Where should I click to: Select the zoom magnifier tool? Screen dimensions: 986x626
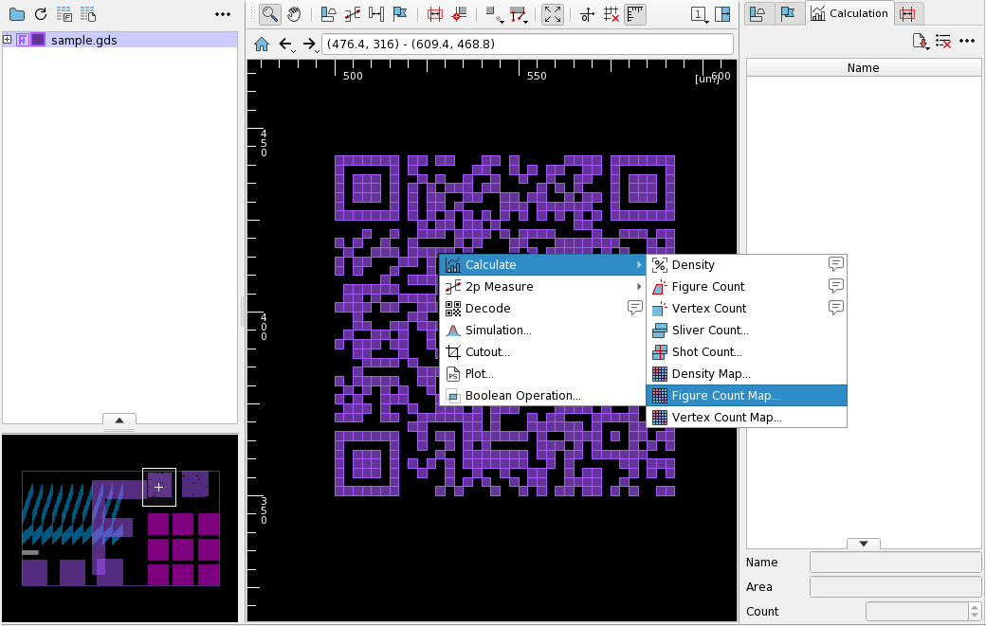(270, 14)
